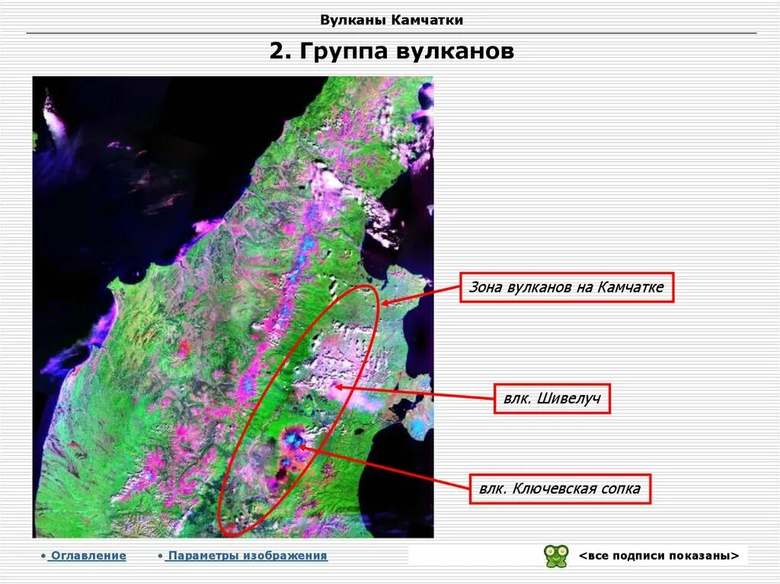This screenshot has height=584, width=780.
Task: Click the Kamchatka satellite image
Action: click(x=233, y=307)
